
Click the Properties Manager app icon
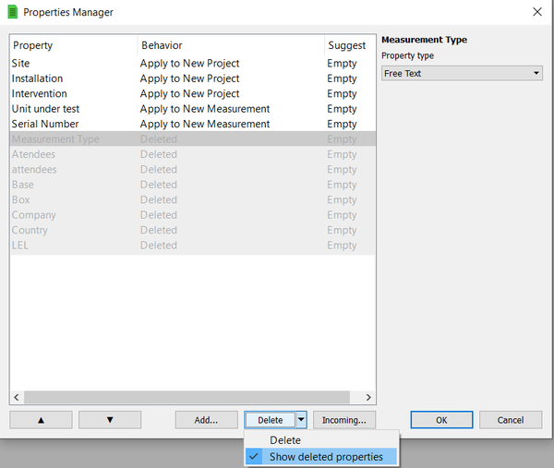coord(12,12)
